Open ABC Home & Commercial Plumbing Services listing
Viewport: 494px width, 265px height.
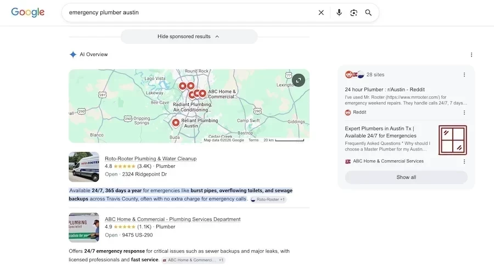coord(173,219)
